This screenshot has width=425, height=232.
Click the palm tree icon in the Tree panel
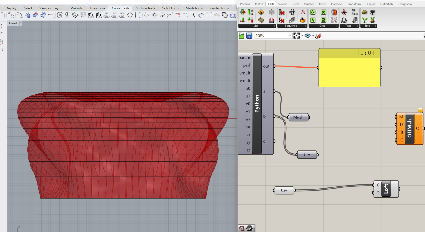pos(373,12)
